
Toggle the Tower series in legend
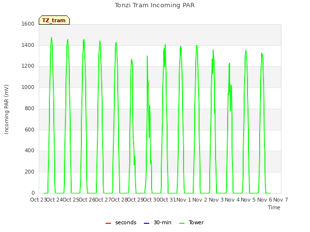click(191, 222)
